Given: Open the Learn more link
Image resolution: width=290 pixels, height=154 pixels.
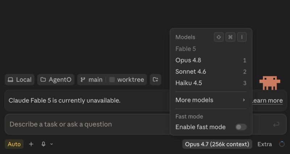Looking at the screenshot, I should click(x=268, y=100).
